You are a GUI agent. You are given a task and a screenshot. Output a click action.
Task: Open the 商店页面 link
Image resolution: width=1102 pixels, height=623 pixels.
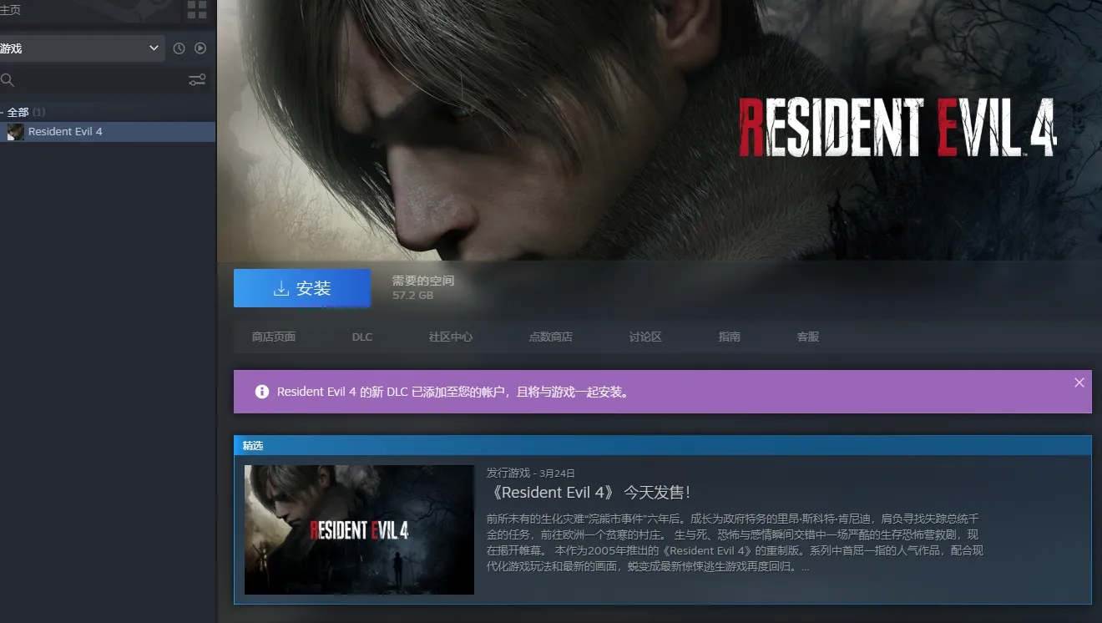(x=274, y=337)
